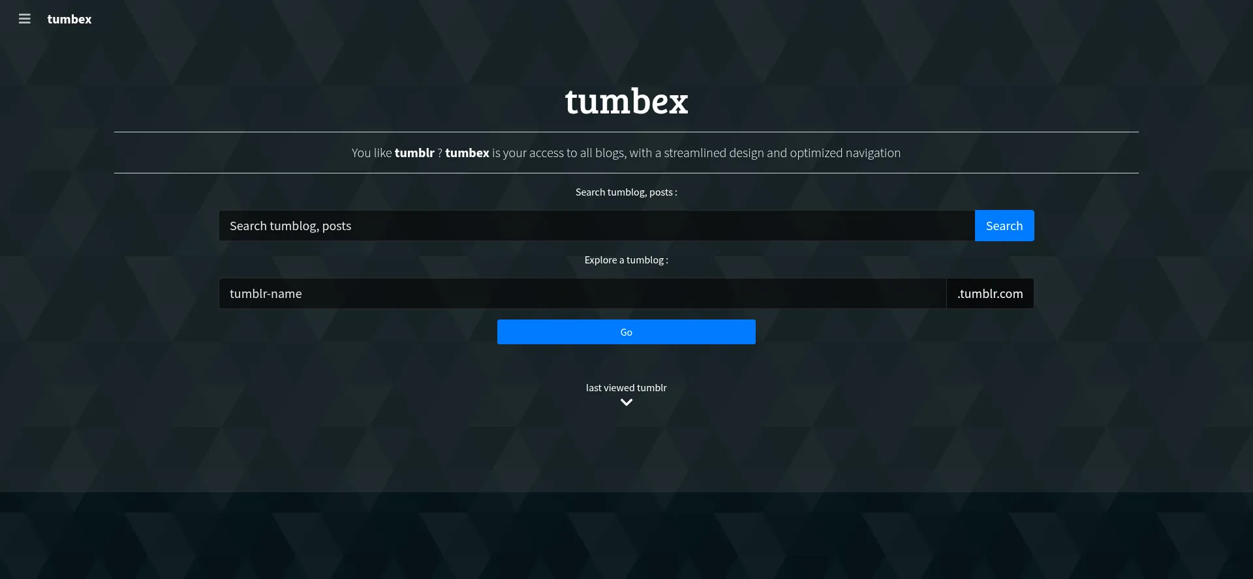1253x579 pixels.
Task: Click the .tumblr.com suffix label
Action: point(990,293)
